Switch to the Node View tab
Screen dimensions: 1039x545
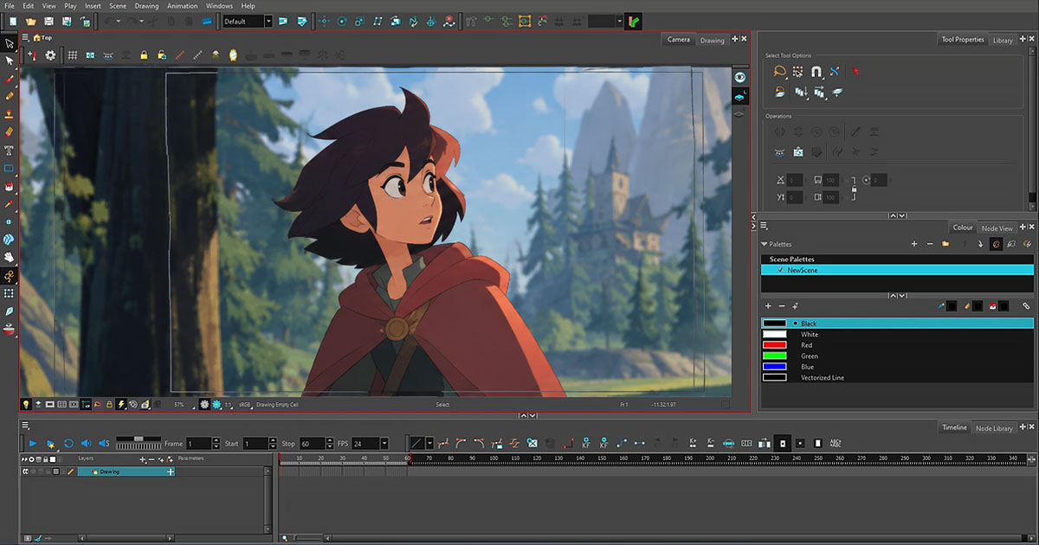pos(997,228)
